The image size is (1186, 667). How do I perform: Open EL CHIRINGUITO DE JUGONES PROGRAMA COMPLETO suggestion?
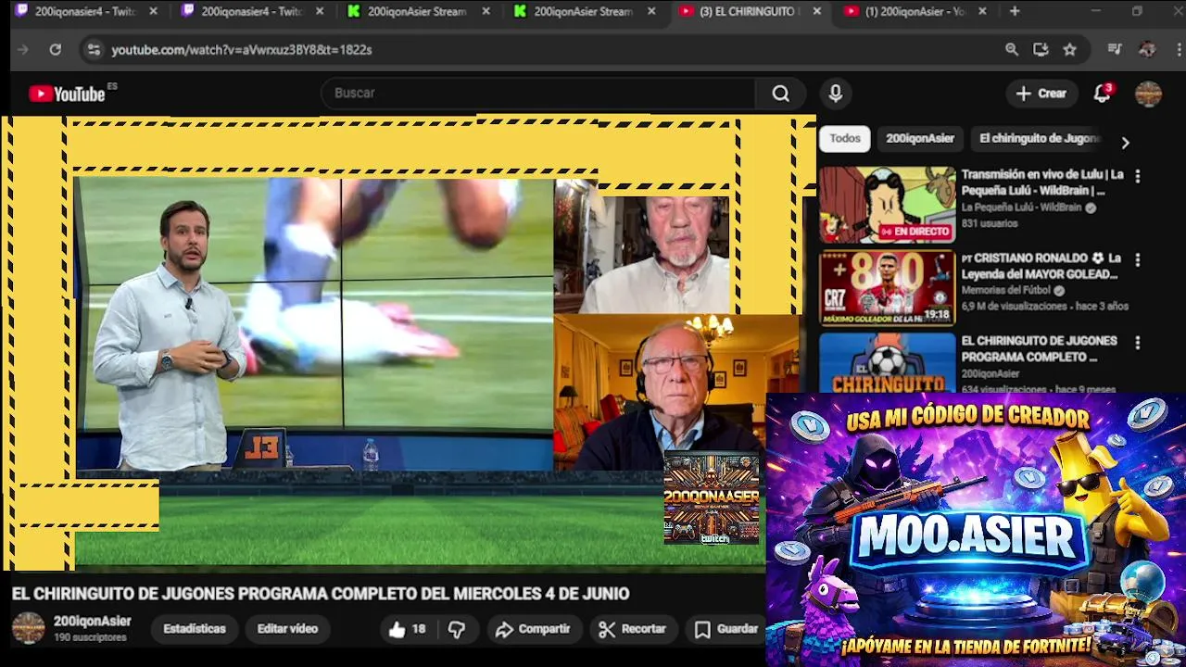click(1039, 348)
